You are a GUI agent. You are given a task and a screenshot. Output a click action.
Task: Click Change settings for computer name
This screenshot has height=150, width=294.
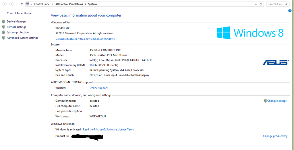[277, 101]
